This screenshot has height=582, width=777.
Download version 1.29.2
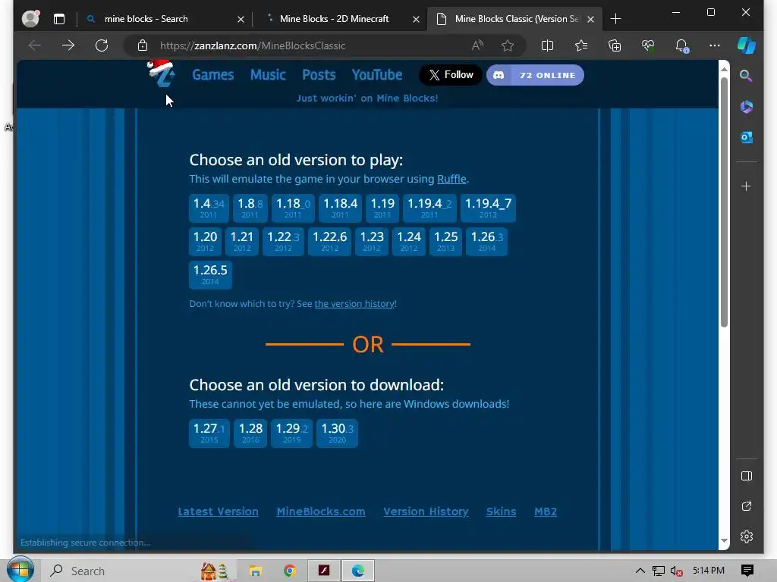(x=291, y=433)
